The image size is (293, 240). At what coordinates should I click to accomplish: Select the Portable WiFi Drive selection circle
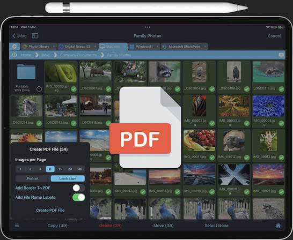tap(39, 89)
